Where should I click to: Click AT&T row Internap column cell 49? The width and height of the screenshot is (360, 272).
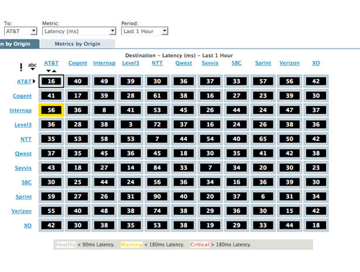(x=104, y=81)
